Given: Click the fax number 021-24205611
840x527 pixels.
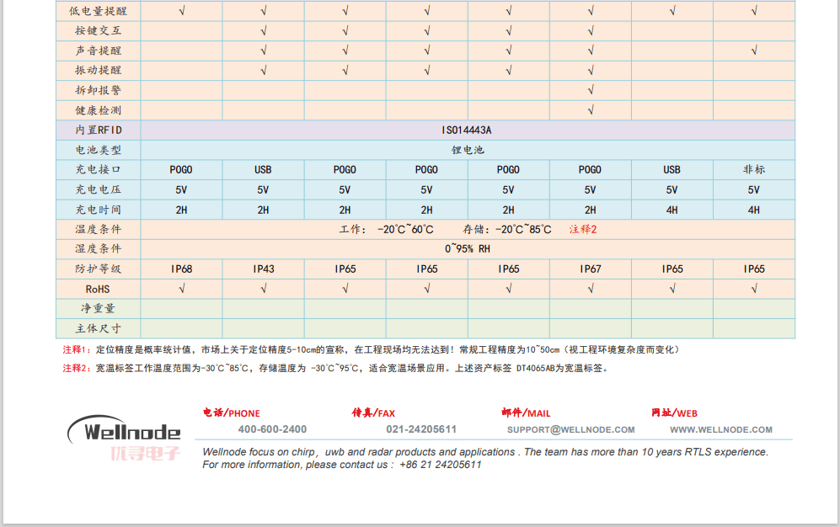Looking at the screenshot, I should tap(421, 429).
